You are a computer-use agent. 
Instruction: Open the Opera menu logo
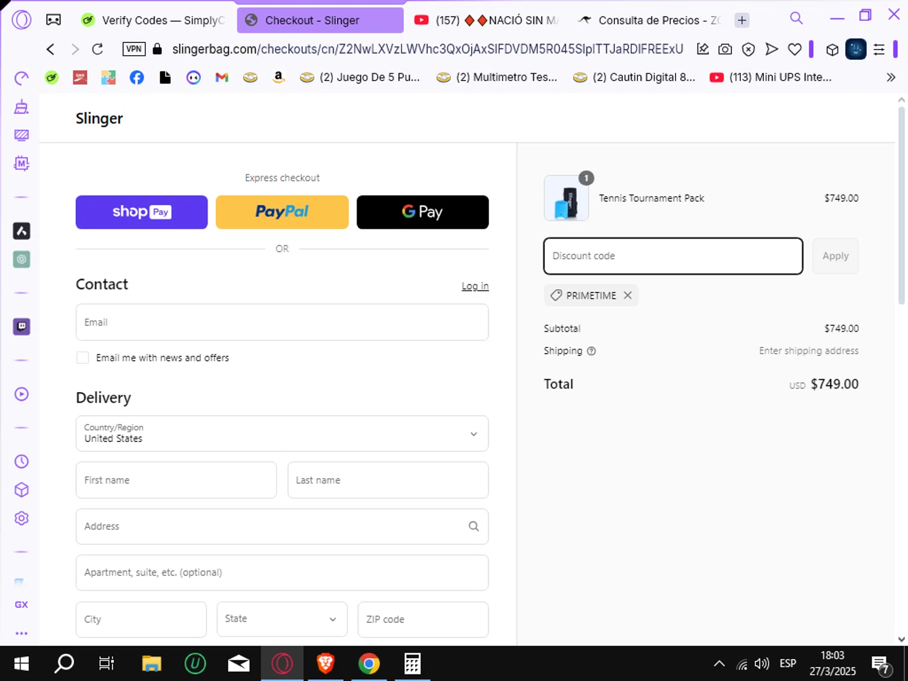point(21,20)
